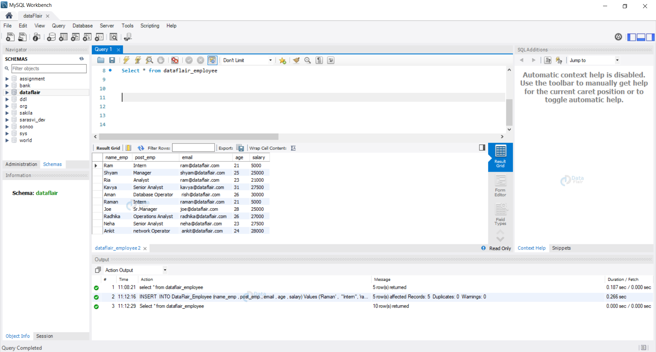Go to home screen tab
Screen dimensions: 656x352
(9, 16)
